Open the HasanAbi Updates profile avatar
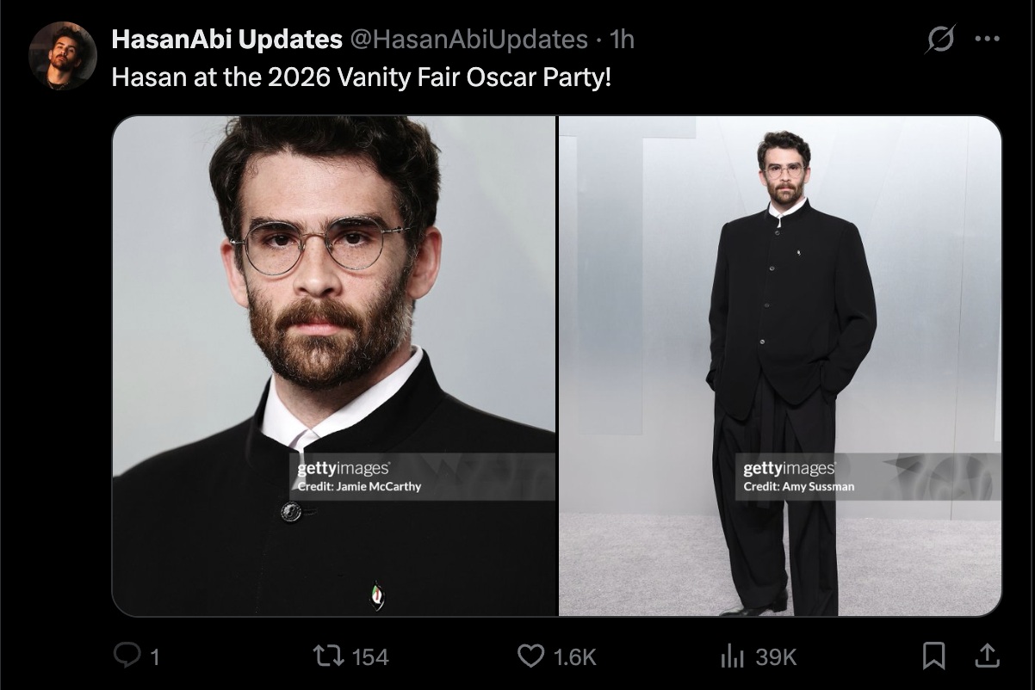 (x=62, y=56)
